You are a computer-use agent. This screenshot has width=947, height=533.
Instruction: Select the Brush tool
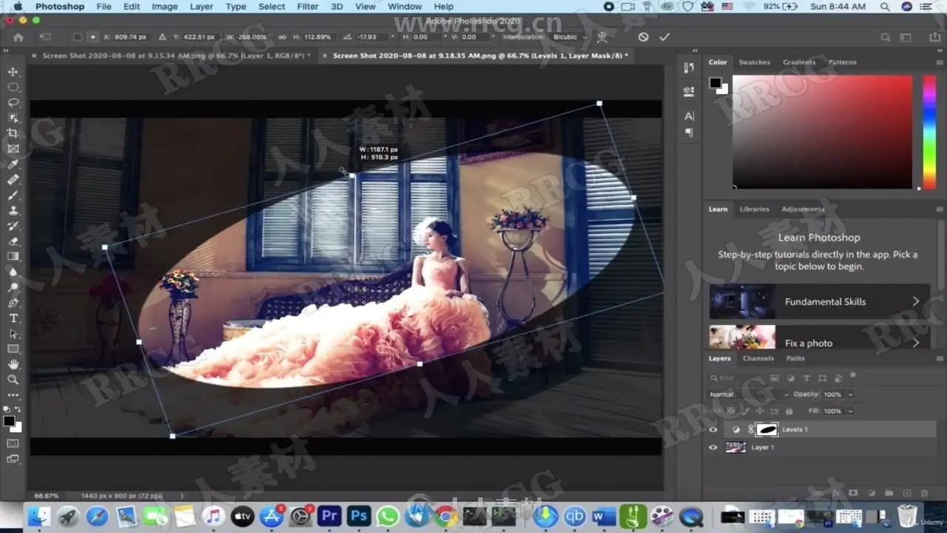coord(13,195)
